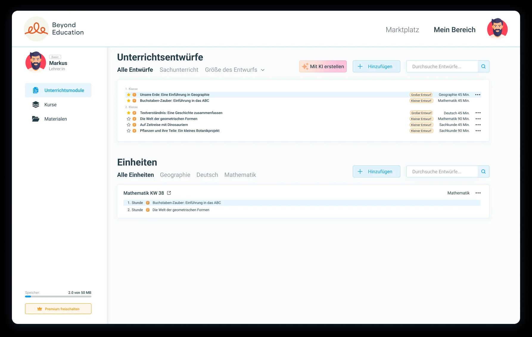Star Die Welt der geometrischen Formen draft
The width and height of the screenshot is (532, 337).
[129, 119]
